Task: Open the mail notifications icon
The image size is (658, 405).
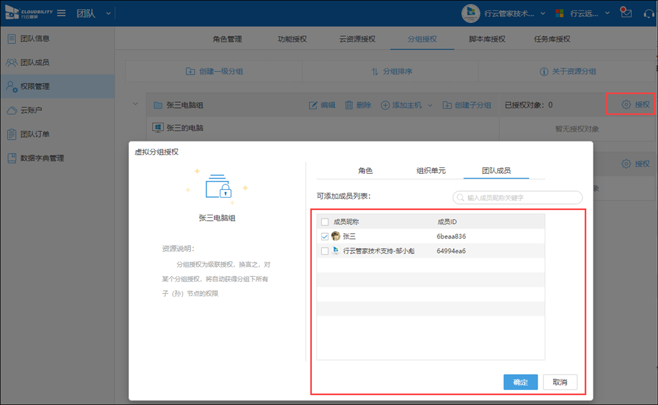Action: 626,13
